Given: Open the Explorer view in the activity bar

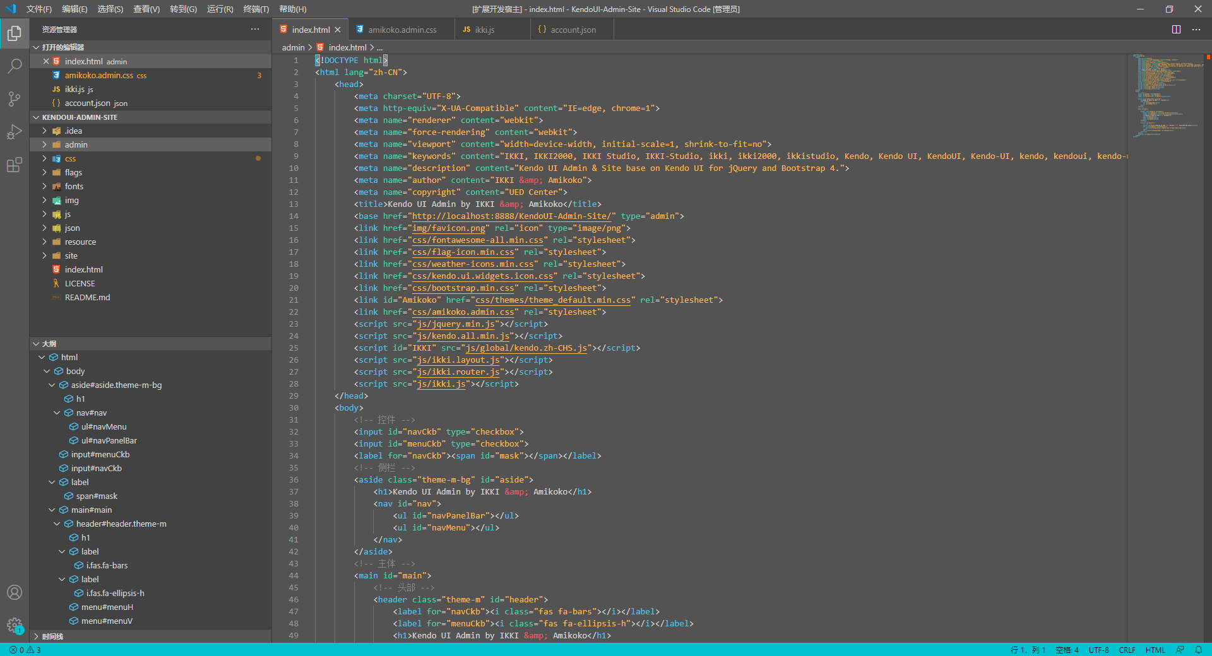Looking at the screenshot, I should (x=15, y=33).
